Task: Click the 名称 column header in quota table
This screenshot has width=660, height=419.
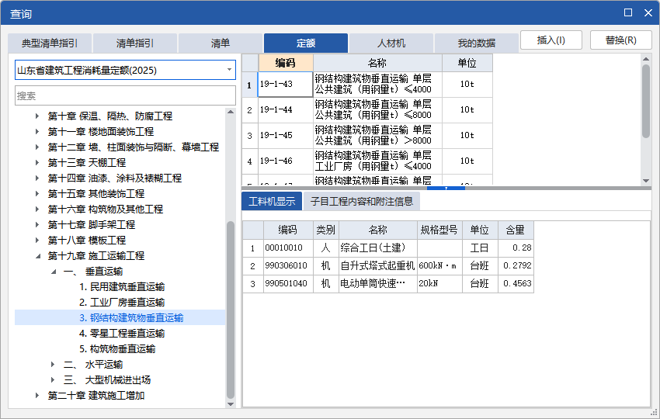Action: point(377,63)
